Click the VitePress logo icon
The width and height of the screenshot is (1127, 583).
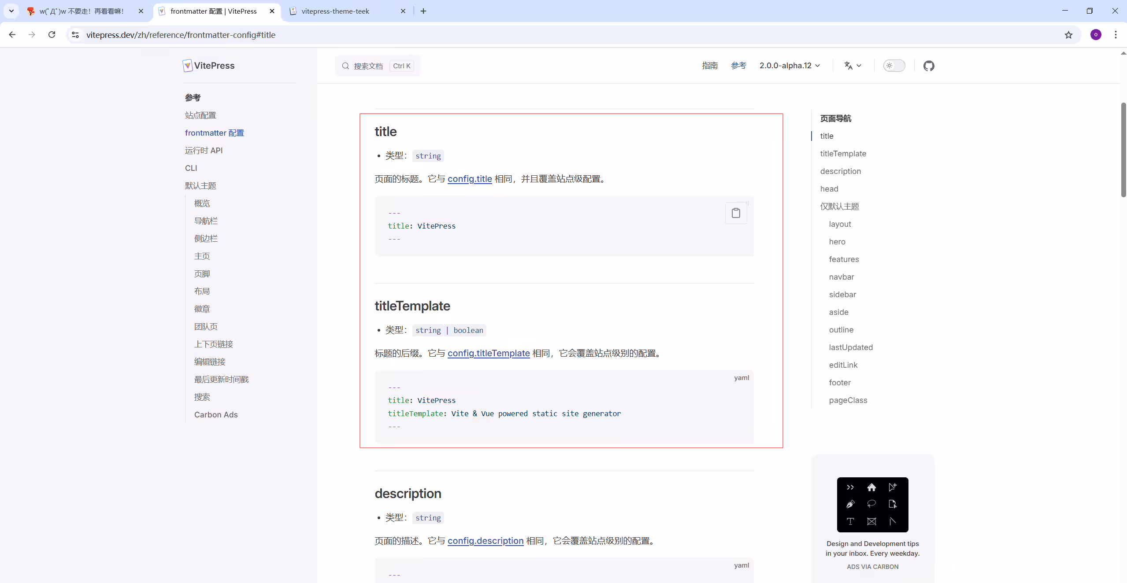[187, 66]
